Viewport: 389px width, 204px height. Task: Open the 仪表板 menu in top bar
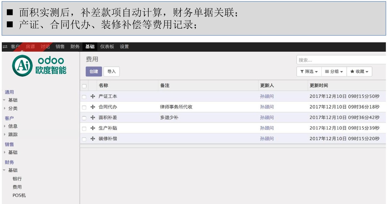coord(107,47)
